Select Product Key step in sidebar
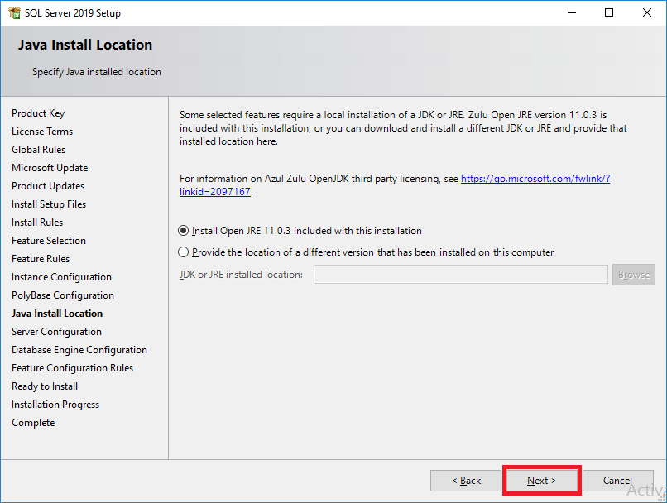 pos(38,113)
